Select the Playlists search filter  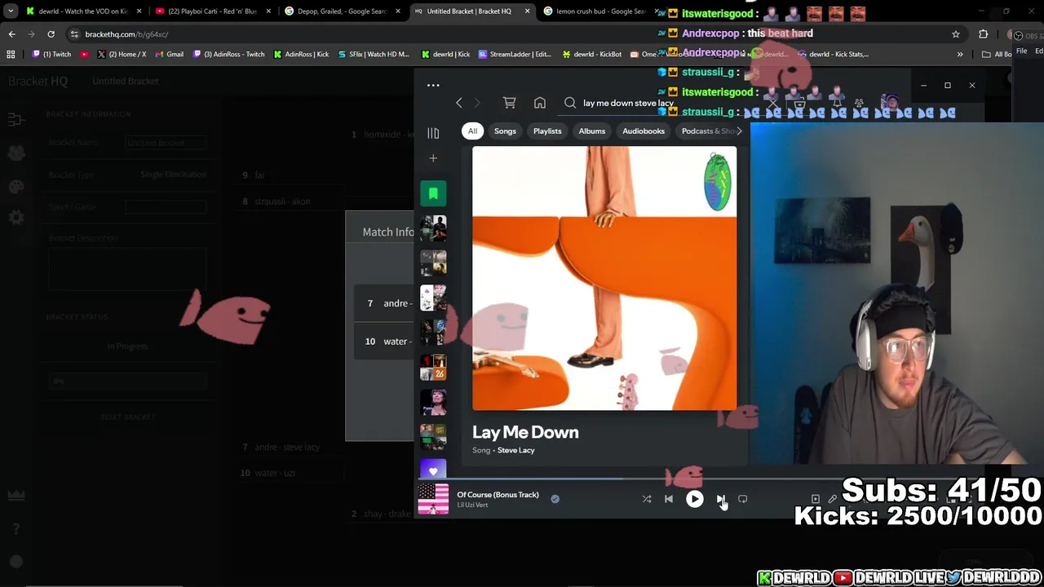547,130
